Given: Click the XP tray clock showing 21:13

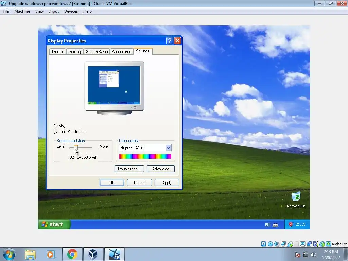Looking at the screenshot, I should coord(300,224).
